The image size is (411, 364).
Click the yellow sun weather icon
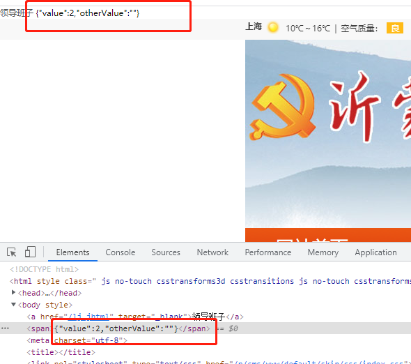pyautogui.click(x=273, y=28)
